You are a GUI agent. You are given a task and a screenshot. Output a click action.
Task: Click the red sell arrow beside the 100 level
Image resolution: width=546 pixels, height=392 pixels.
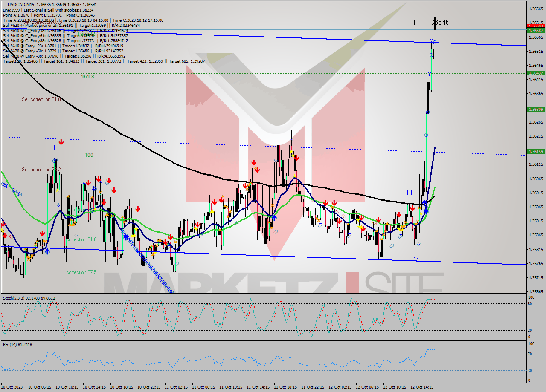61,141
